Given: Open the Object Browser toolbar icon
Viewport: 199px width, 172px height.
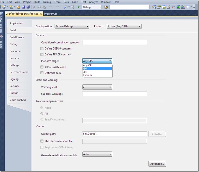Looking at the screenshot, I should point(164,7).
